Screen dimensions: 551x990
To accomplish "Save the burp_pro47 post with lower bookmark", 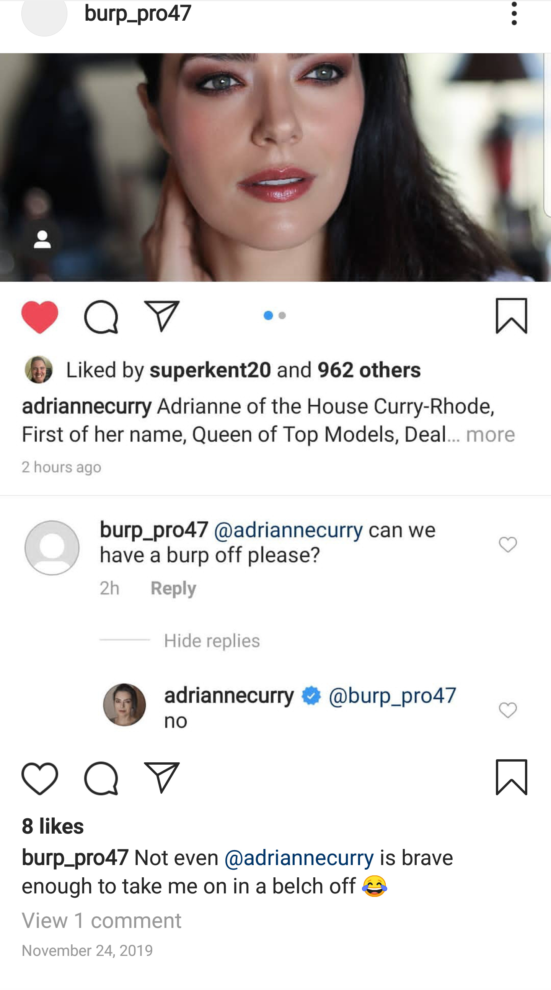I will coord(512,777).
